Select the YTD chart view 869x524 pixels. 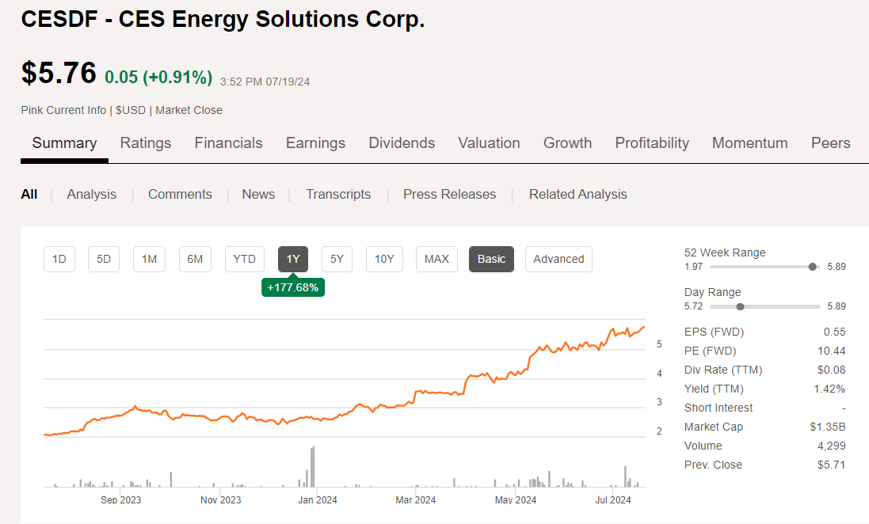point(244,259)
